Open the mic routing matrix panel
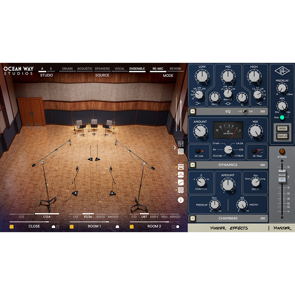The image size is (295, 295). coord(181,151)
